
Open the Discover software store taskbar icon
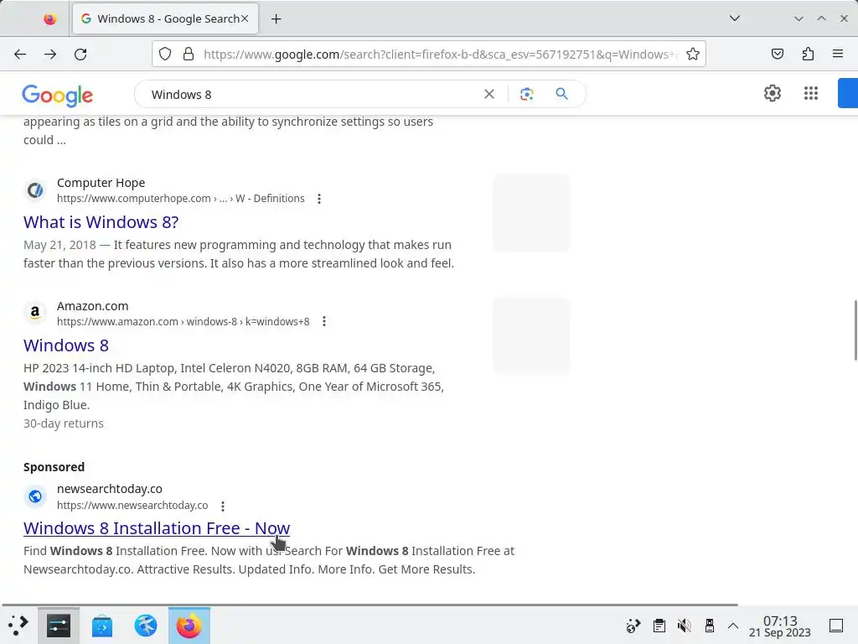(x=101, y=626)
